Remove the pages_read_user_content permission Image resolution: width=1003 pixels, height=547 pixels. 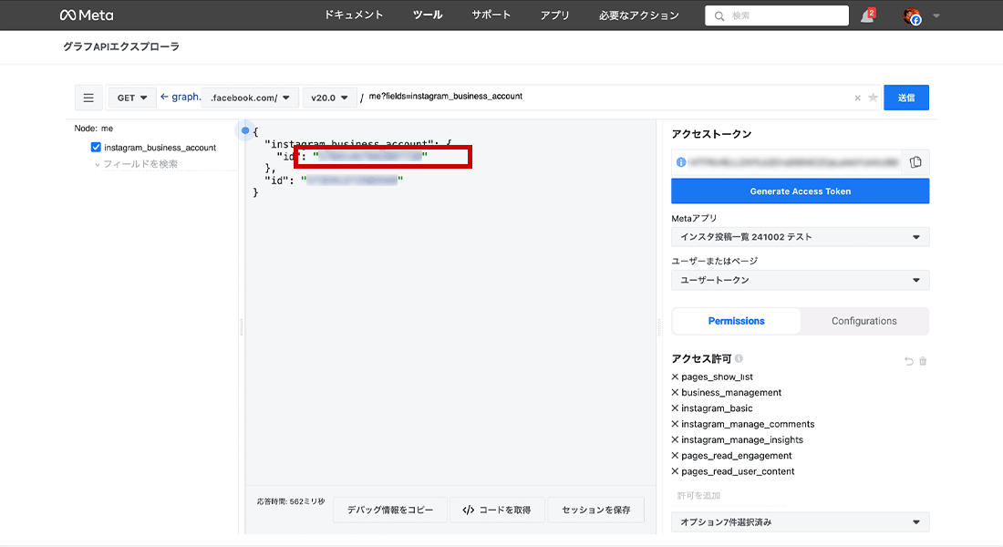[x=675, y=470]
